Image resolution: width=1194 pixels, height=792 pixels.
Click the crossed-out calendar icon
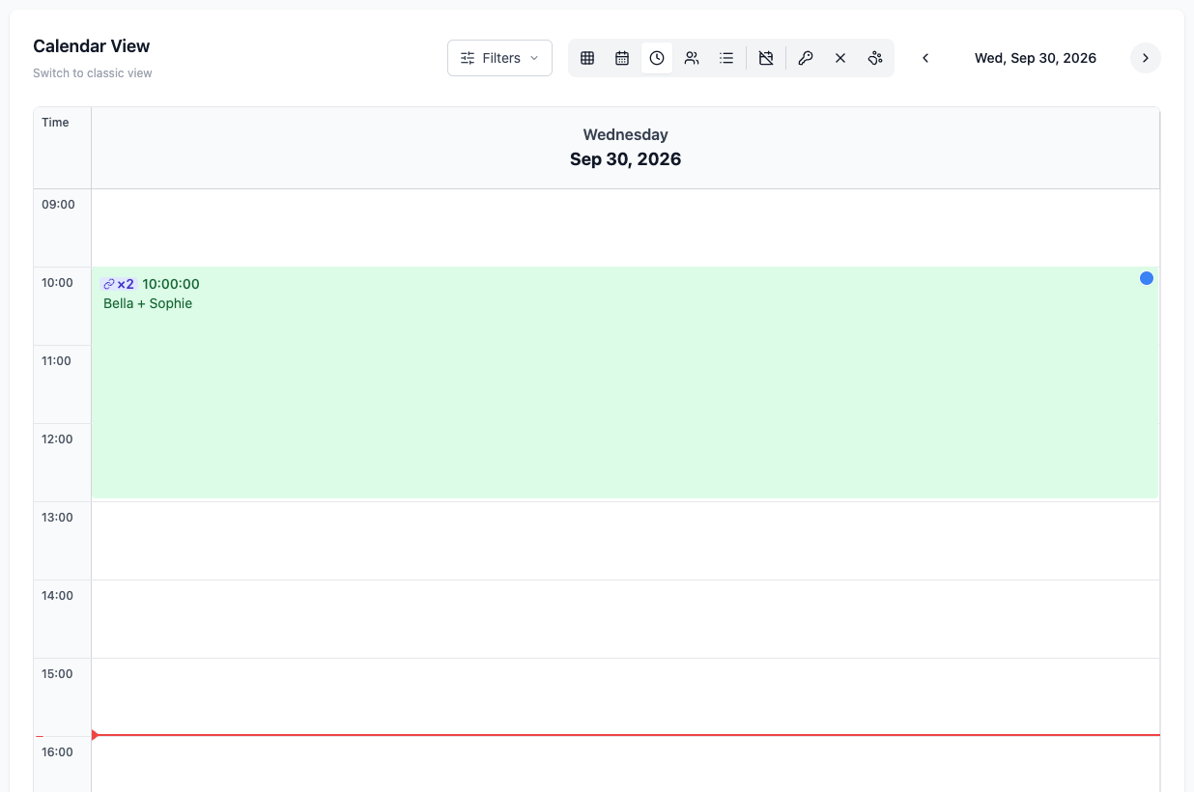(x=766, y=58)
